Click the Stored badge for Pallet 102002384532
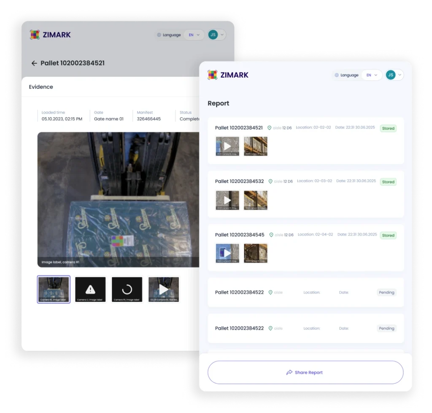The width and height of the screenshot is (432, 413). click(x=388, y=182)
